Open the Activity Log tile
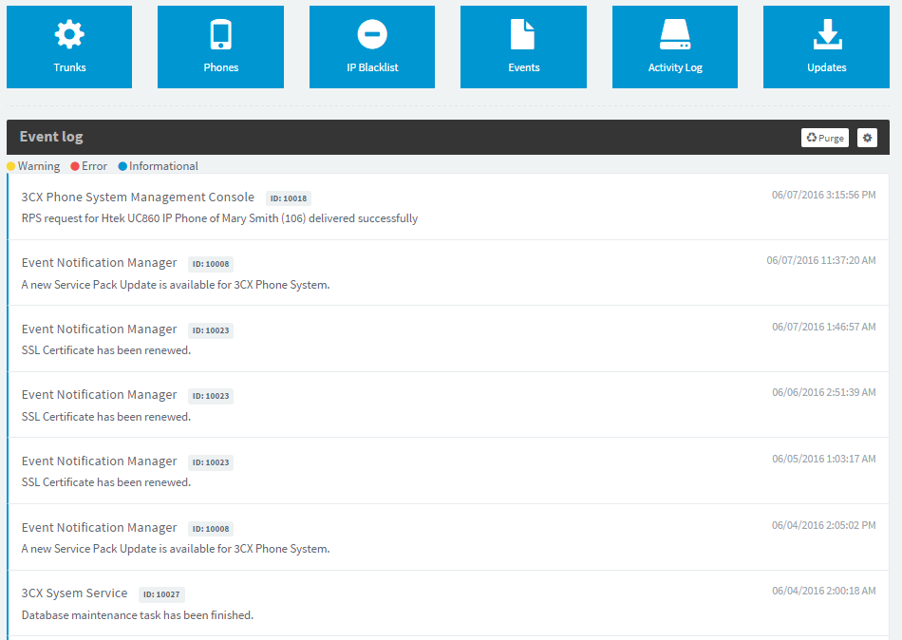 pyautogui.click(x=675, y=47)
